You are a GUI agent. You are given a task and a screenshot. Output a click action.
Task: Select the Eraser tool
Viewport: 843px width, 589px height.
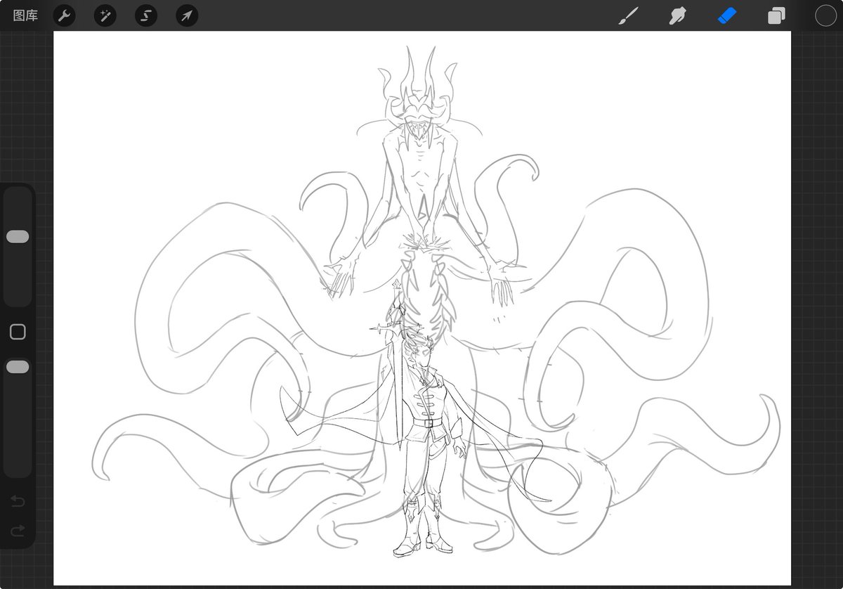(727, 15)
